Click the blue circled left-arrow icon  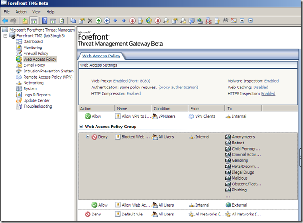pyautogui.click(x=107, y=21)
